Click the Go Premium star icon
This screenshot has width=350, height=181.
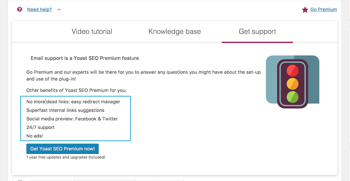pyautogui.click(x=305, y=10)
